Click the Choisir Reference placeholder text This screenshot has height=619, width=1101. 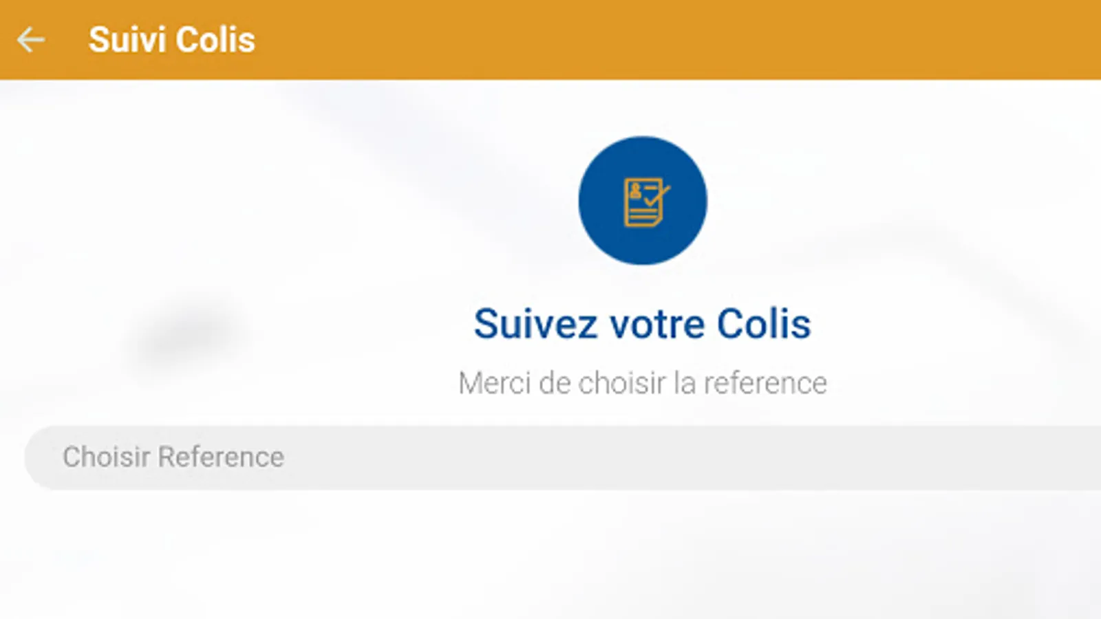point(173,457)
